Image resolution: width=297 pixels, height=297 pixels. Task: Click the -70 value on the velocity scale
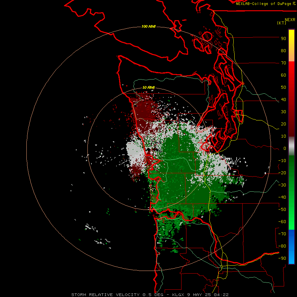[x=282, y=234]
